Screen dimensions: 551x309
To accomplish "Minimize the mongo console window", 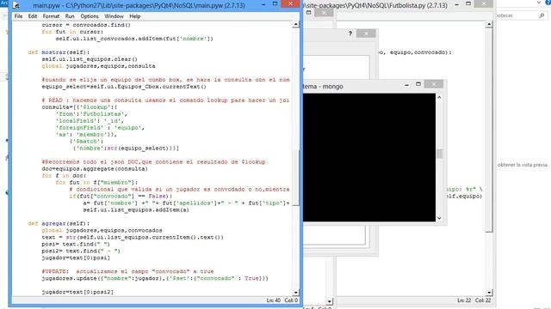I will pyautogui.click(x=406, y=84).
